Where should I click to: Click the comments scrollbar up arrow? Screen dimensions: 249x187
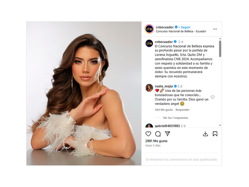220,38
